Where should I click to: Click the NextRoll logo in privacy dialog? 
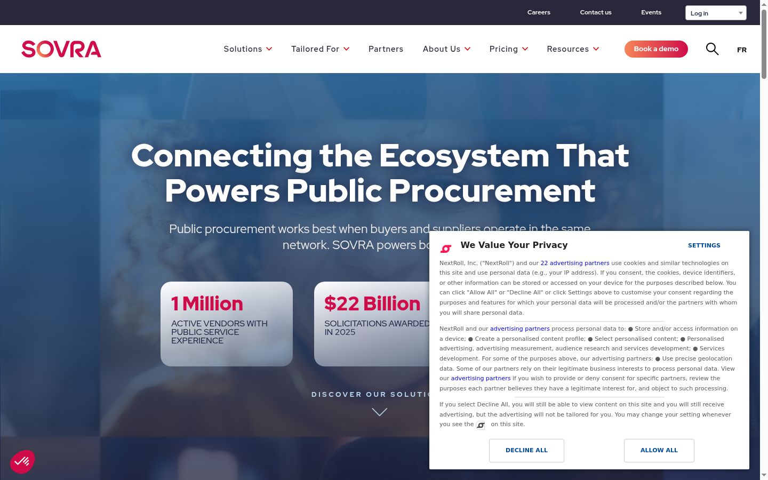(446, 249)
